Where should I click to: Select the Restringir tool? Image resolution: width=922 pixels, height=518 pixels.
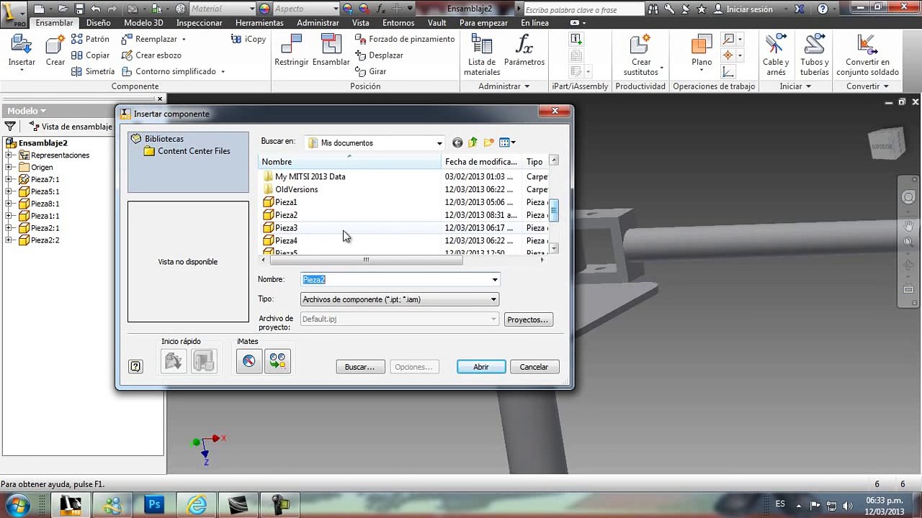[x=291, y=50]
